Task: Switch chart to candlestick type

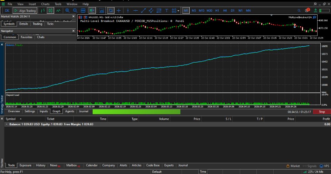Action: pyautogui.click(x=50, y=11)
